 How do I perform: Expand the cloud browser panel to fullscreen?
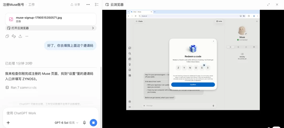tap(268, 4)
